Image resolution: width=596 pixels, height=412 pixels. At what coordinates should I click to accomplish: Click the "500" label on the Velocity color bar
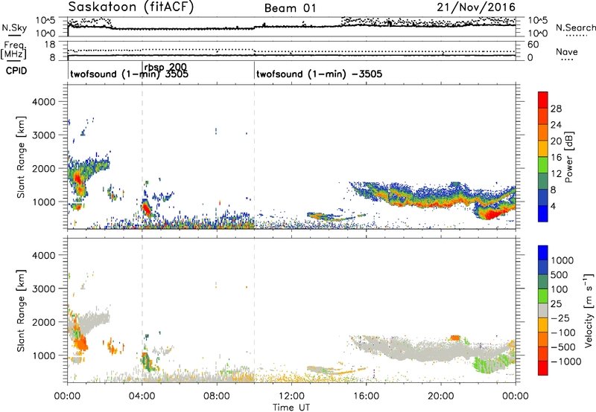[559, 274]
